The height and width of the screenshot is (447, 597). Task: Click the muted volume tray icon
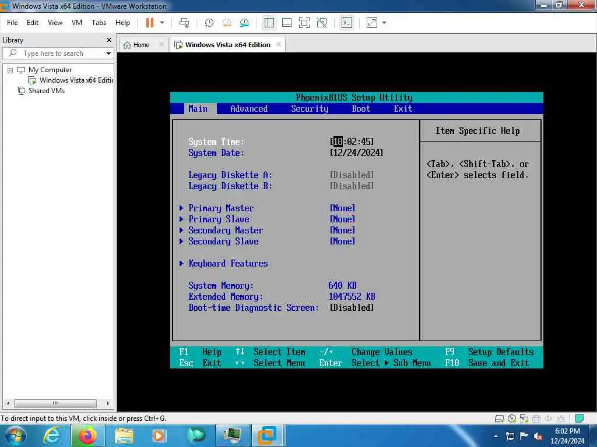click(x=538, y=436)
